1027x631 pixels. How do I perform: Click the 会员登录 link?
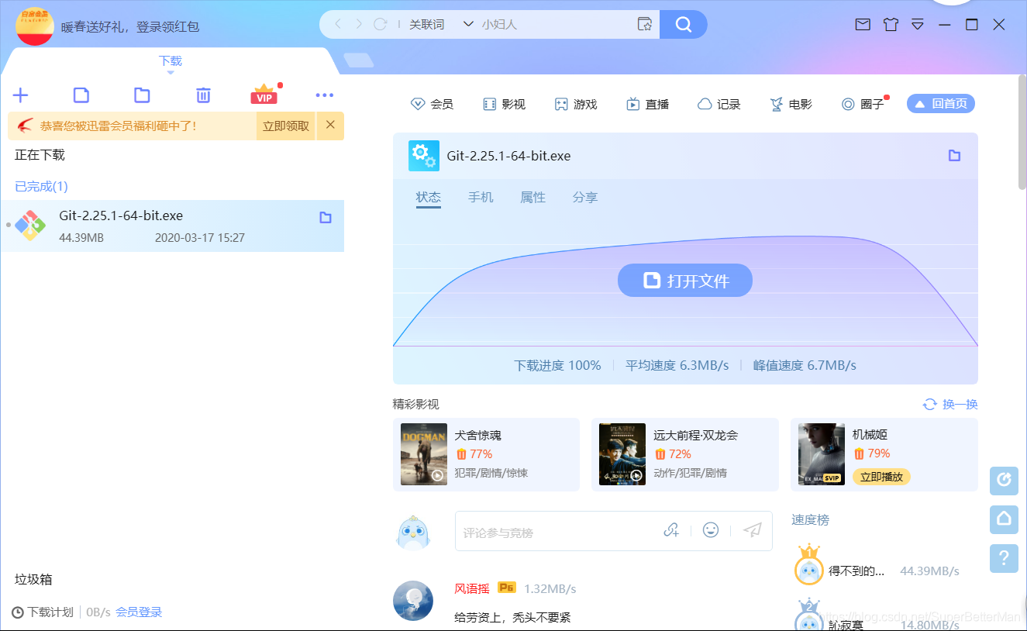(x=139, y=612)
